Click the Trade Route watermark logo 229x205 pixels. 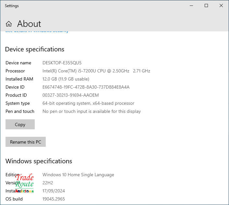25,183
